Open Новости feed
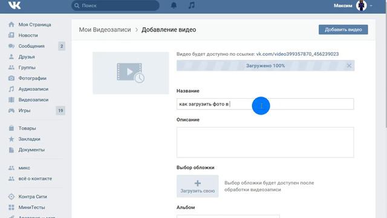 [x=28, y=35]
